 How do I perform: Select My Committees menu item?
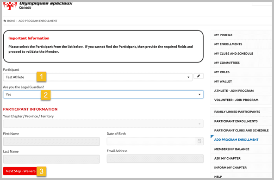pos(241,63)
